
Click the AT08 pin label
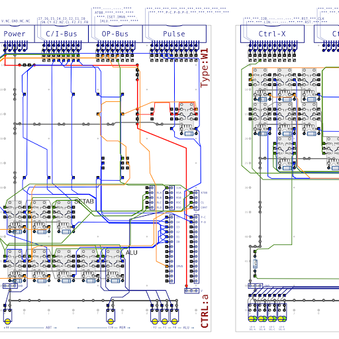[x=204, y=193]
